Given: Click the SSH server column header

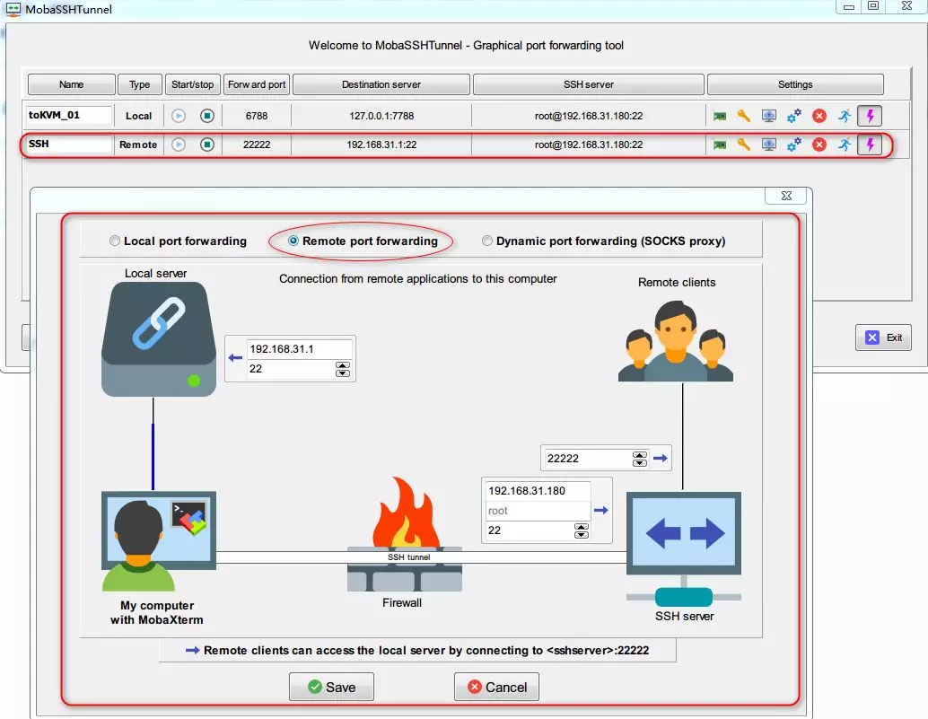Looking at the screenshot, I should tap(588, 84).
